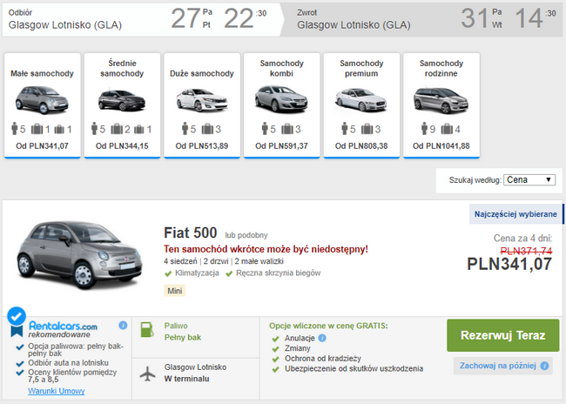
Task: Choose Samochody rodzinne category card
Action: coord(441,105)
